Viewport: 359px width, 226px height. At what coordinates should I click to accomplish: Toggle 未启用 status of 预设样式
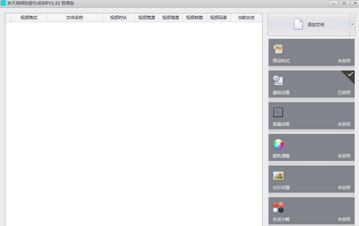tap(344, 61)
